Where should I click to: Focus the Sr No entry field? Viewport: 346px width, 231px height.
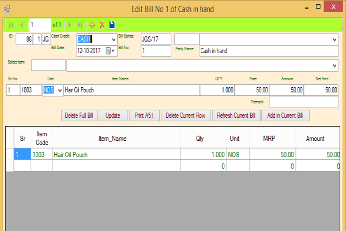click(13, 90)
